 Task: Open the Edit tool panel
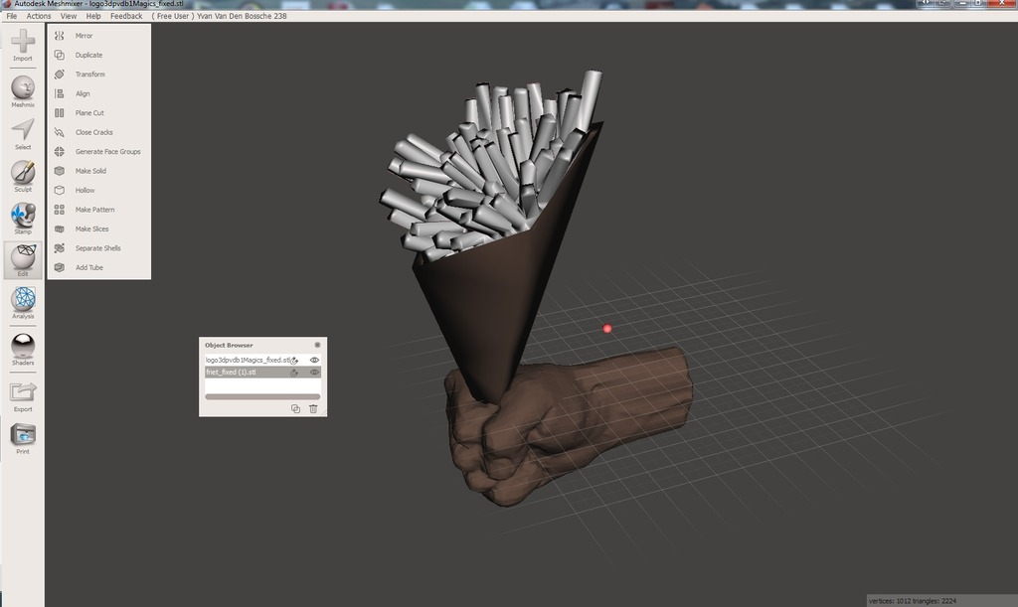(x=23, y=260)
